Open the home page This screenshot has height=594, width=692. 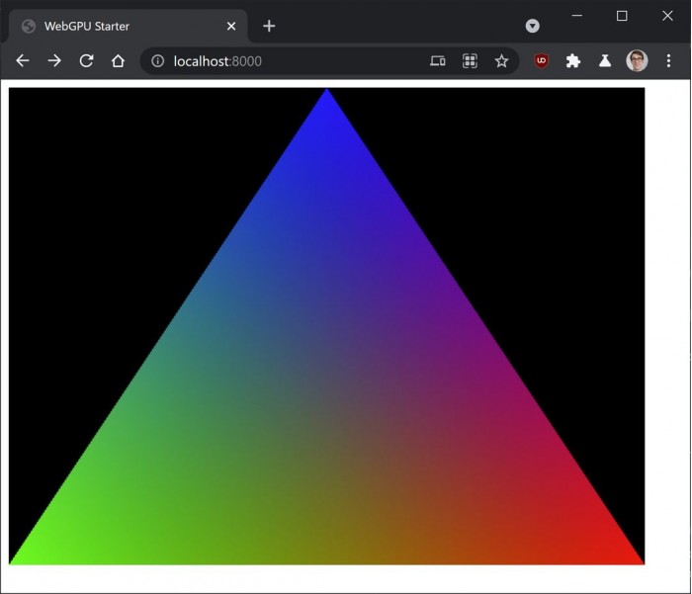(118, 61)
